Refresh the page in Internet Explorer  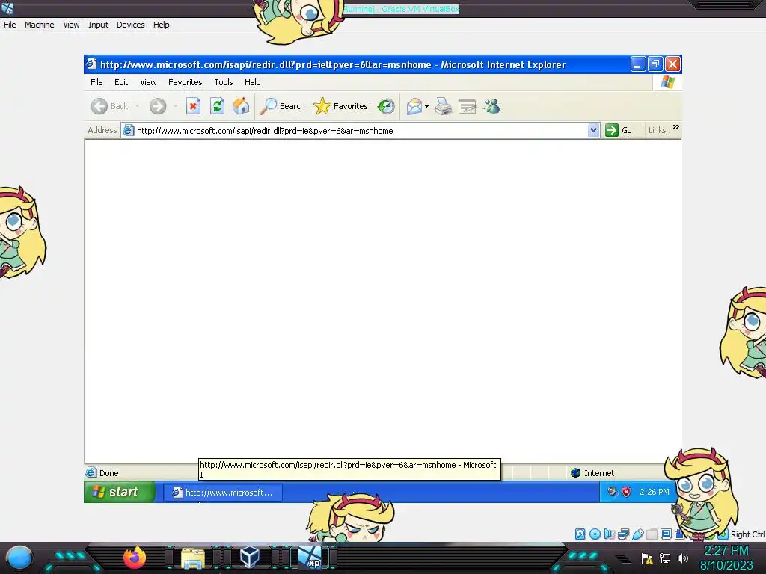(218, 106)
